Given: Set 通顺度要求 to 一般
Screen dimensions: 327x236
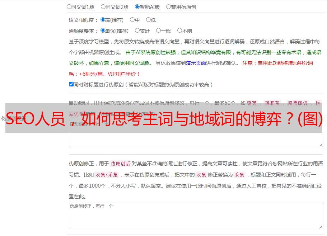Looking at the screenshot, I should tap(159, 30).
